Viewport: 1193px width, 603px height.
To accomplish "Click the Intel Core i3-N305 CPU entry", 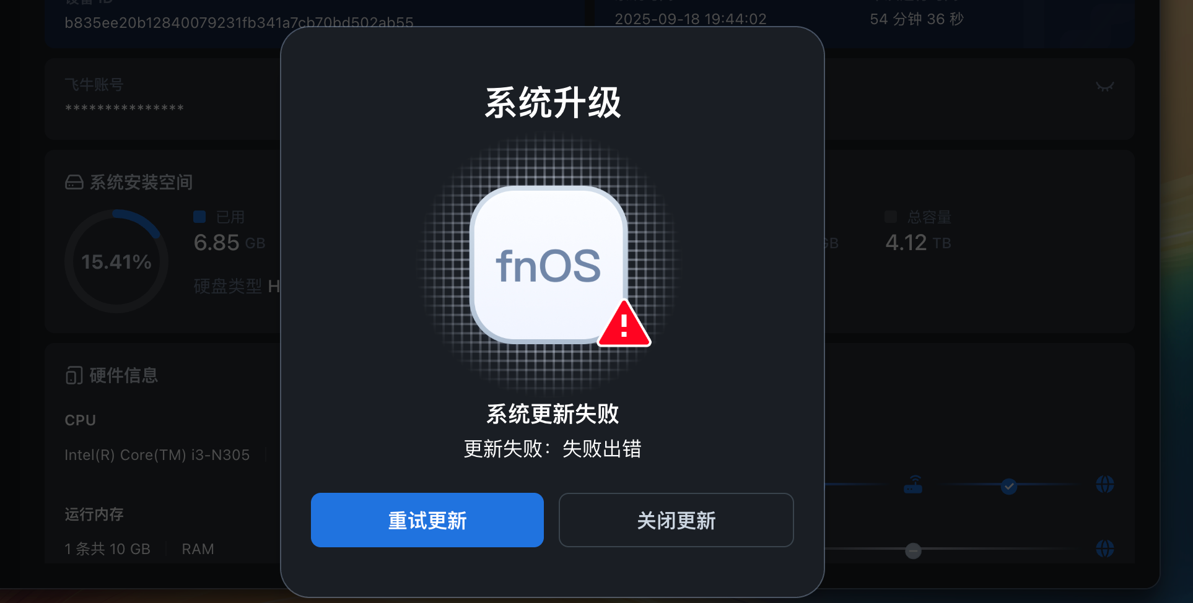I will click(157, 455).
